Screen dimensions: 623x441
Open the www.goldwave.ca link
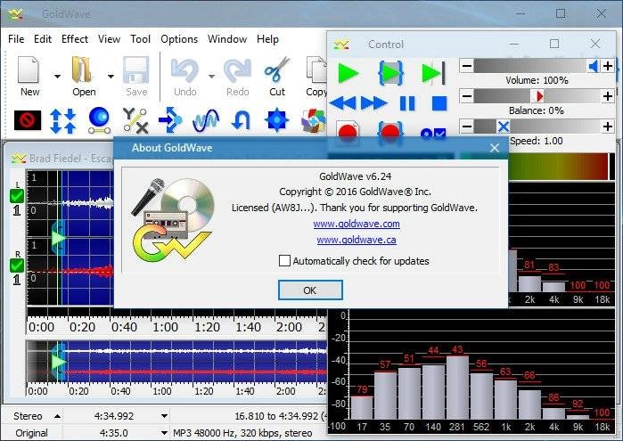click(357, 240)
